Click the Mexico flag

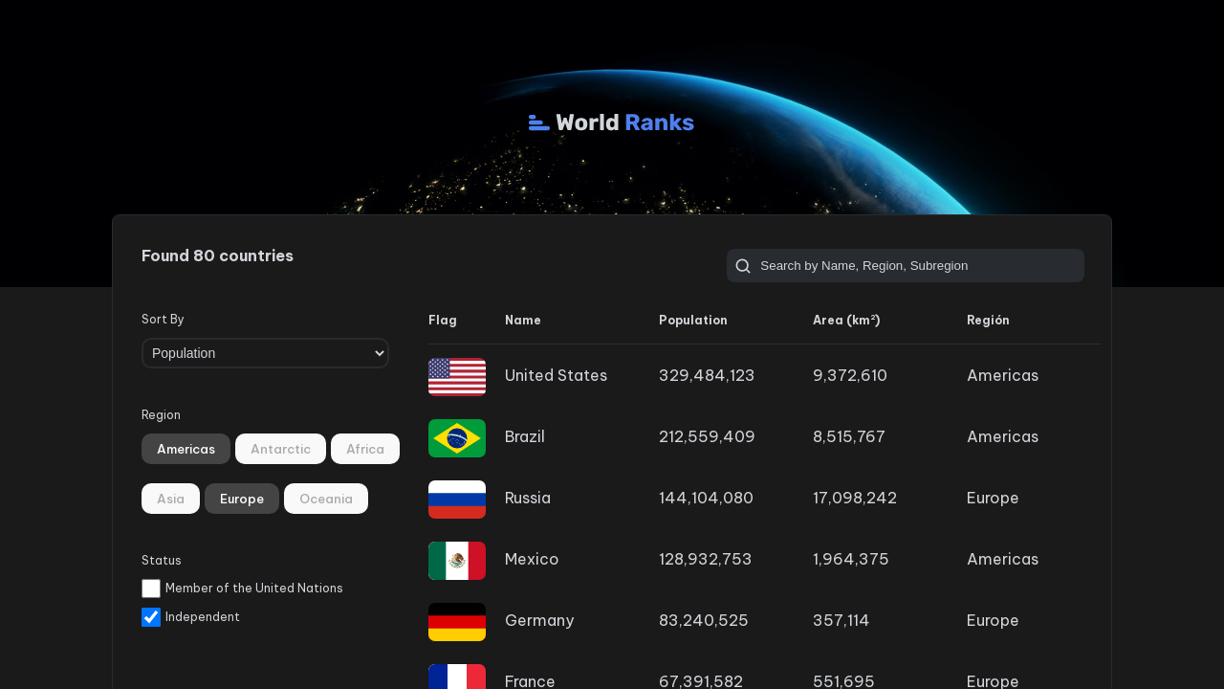pos(457,560)
